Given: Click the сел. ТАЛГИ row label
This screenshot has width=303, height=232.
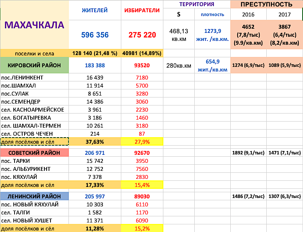Looking at the screenshot, I should (34, 213).
